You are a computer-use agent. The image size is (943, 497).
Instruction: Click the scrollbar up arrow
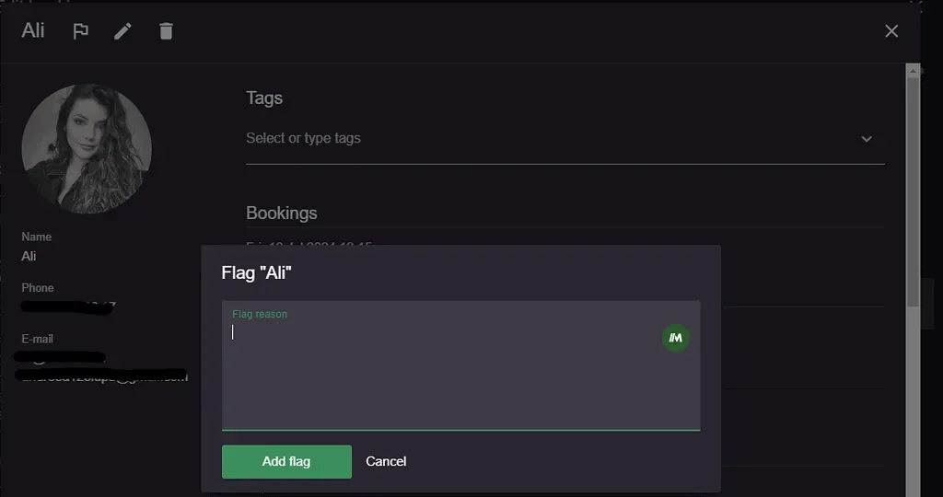pos(913,71)
